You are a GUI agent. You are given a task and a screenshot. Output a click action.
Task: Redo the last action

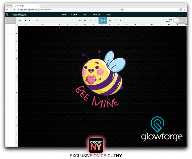click(x=96, y=20)
